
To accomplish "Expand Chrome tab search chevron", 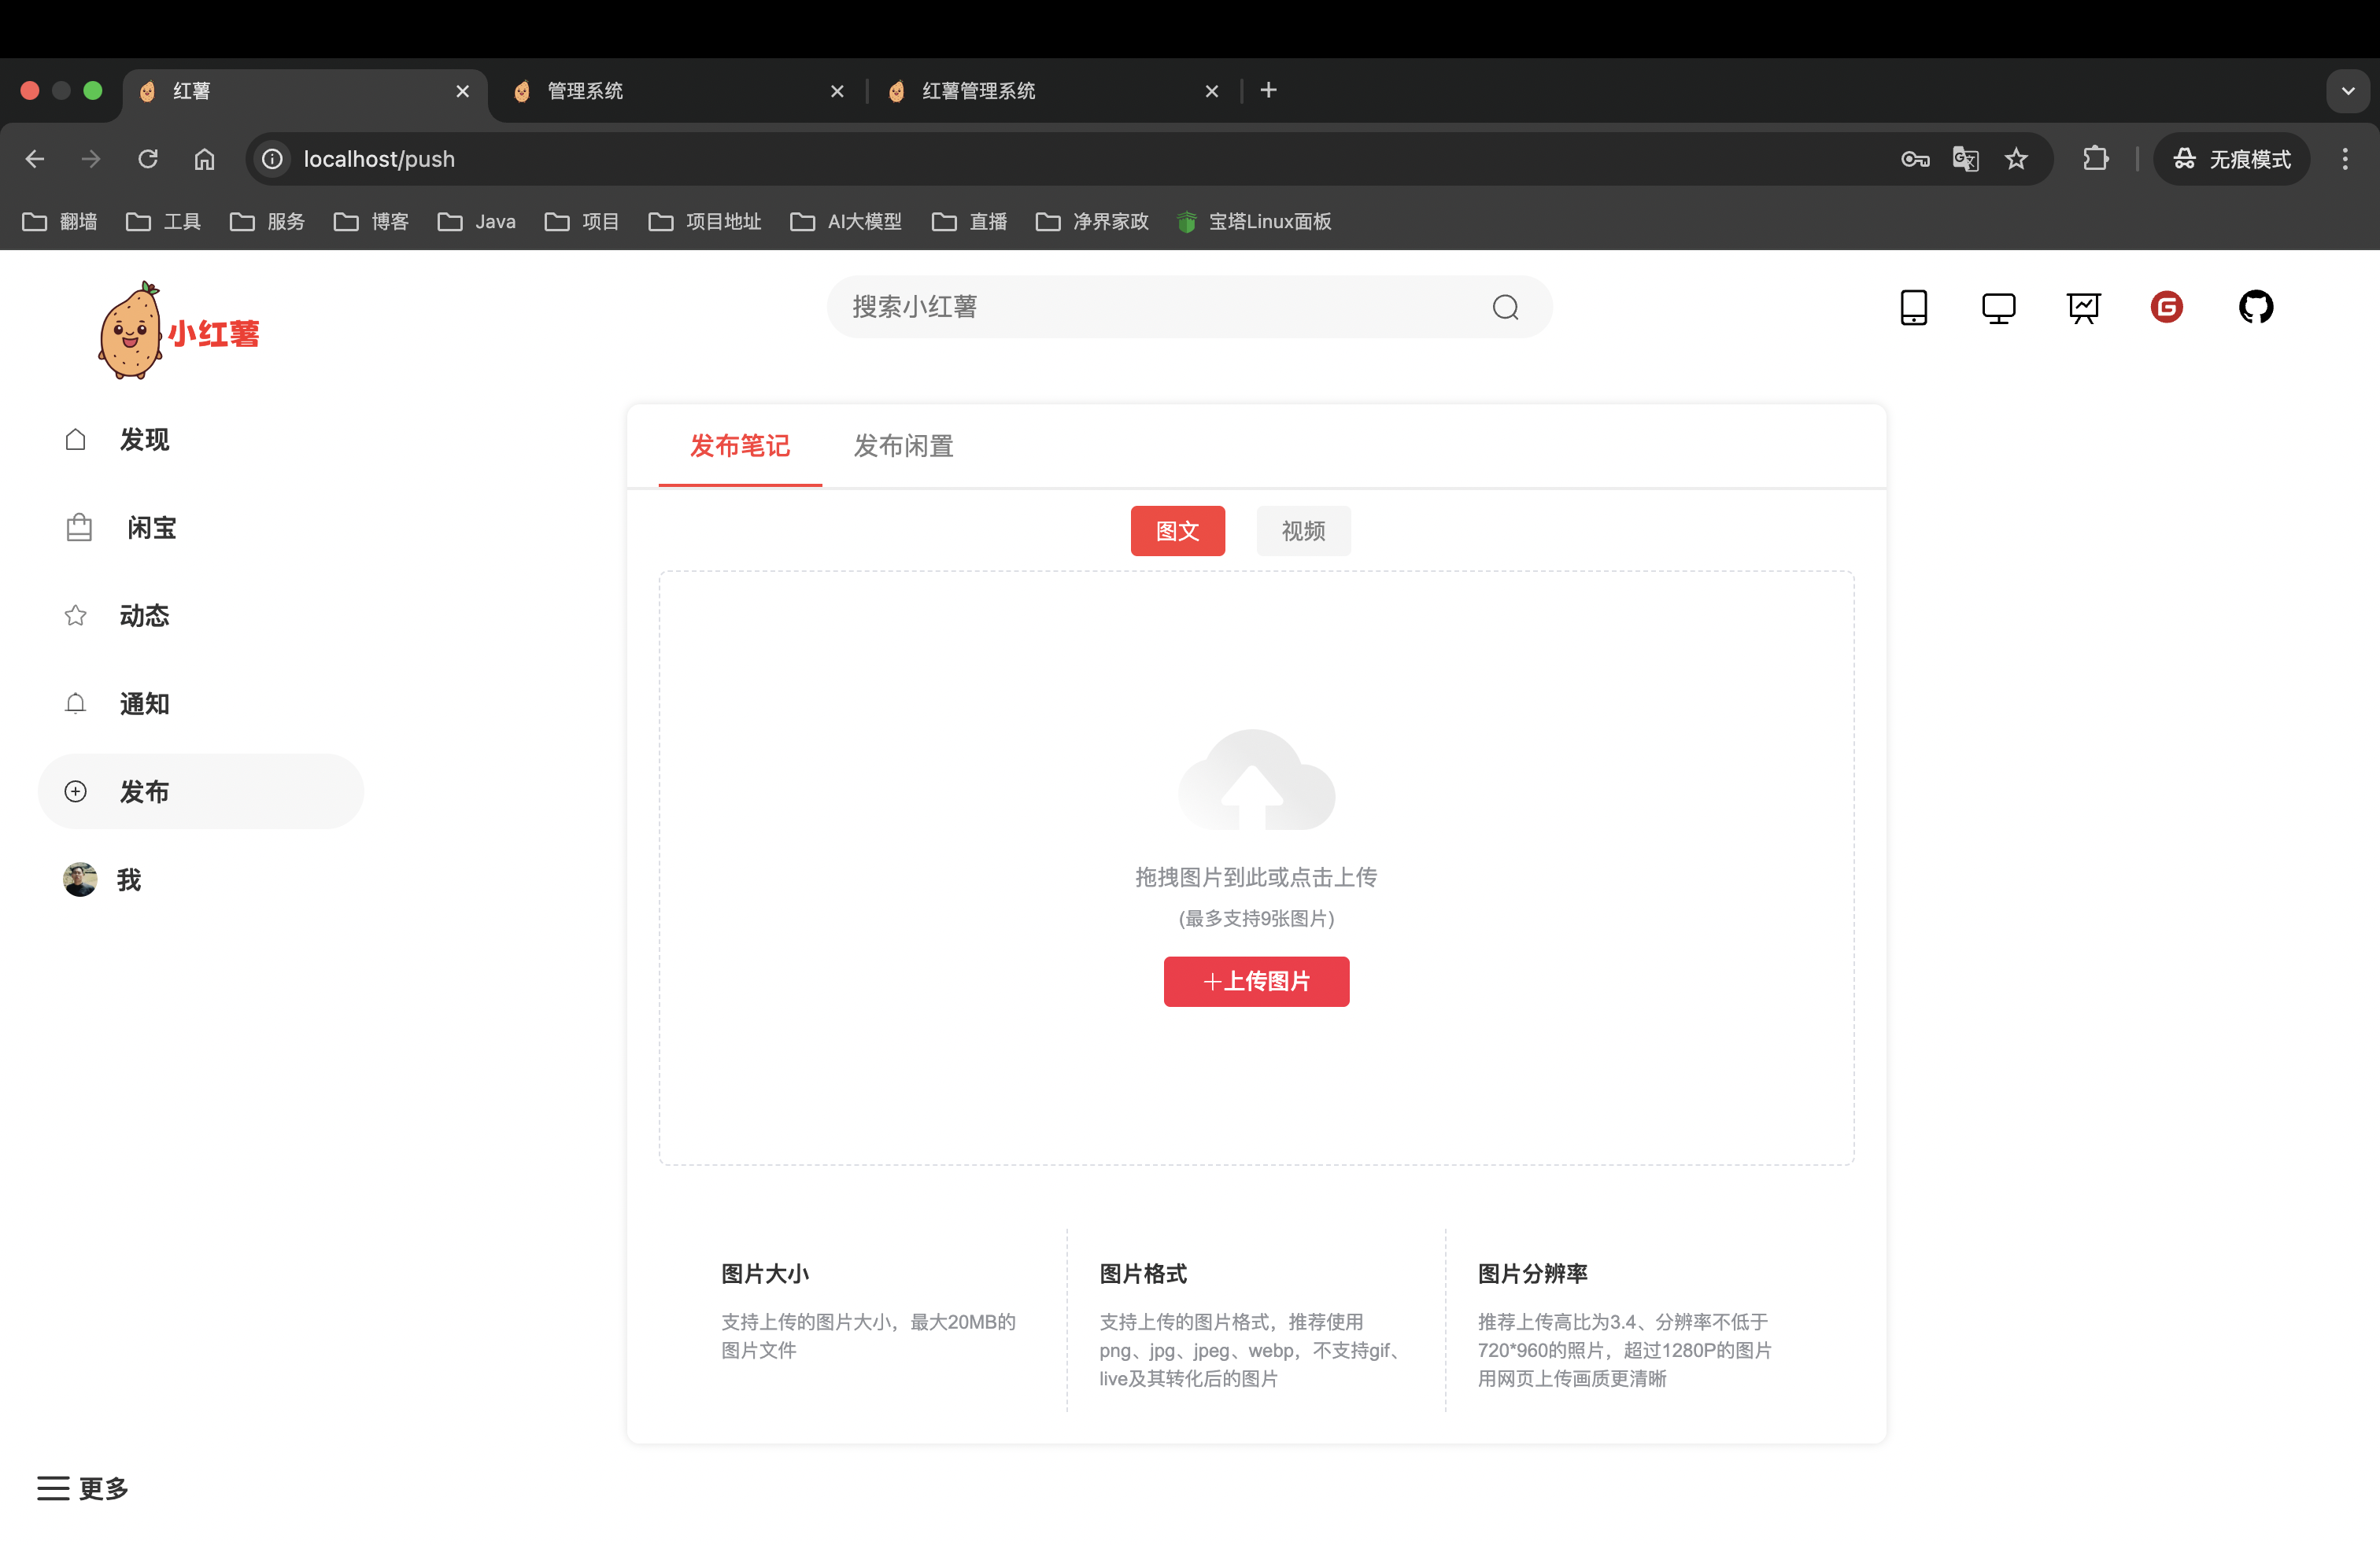I will pos(2348,91).
